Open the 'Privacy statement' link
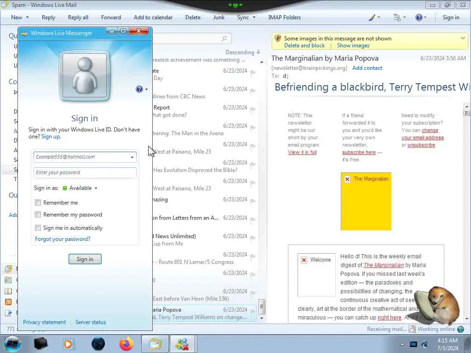The image size is (471, 353). click(x=45, y=322)
